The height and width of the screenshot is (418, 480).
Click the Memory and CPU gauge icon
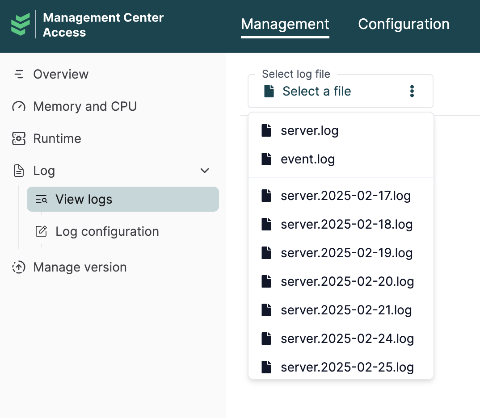pyautogui.click(x=19, y=106)
